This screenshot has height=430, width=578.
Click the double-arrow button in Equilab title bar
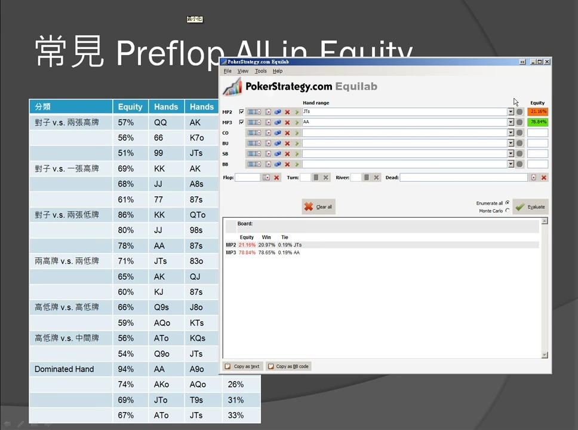(x=522, y=62)
